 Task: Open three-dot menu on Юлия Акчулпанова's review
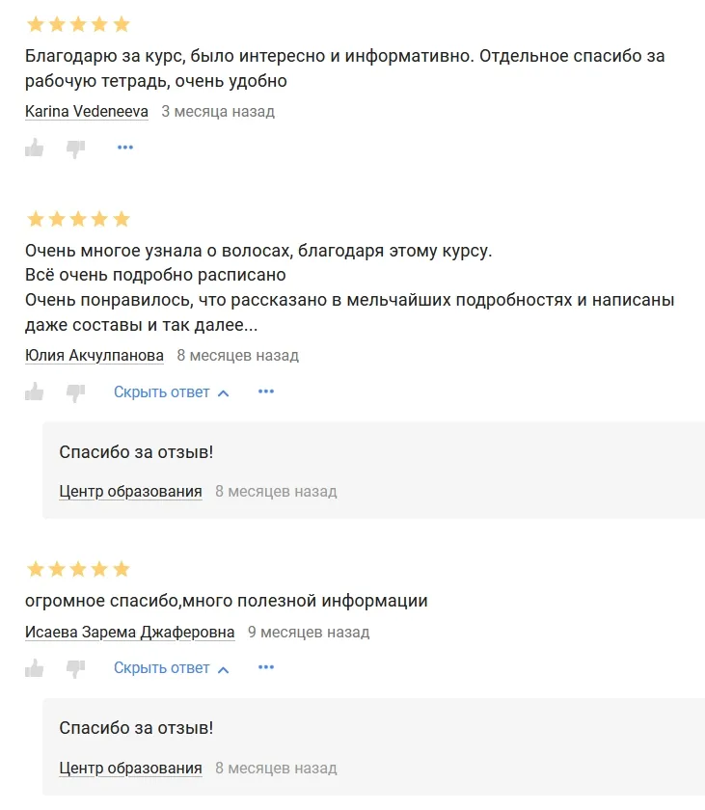click(266, 391)
